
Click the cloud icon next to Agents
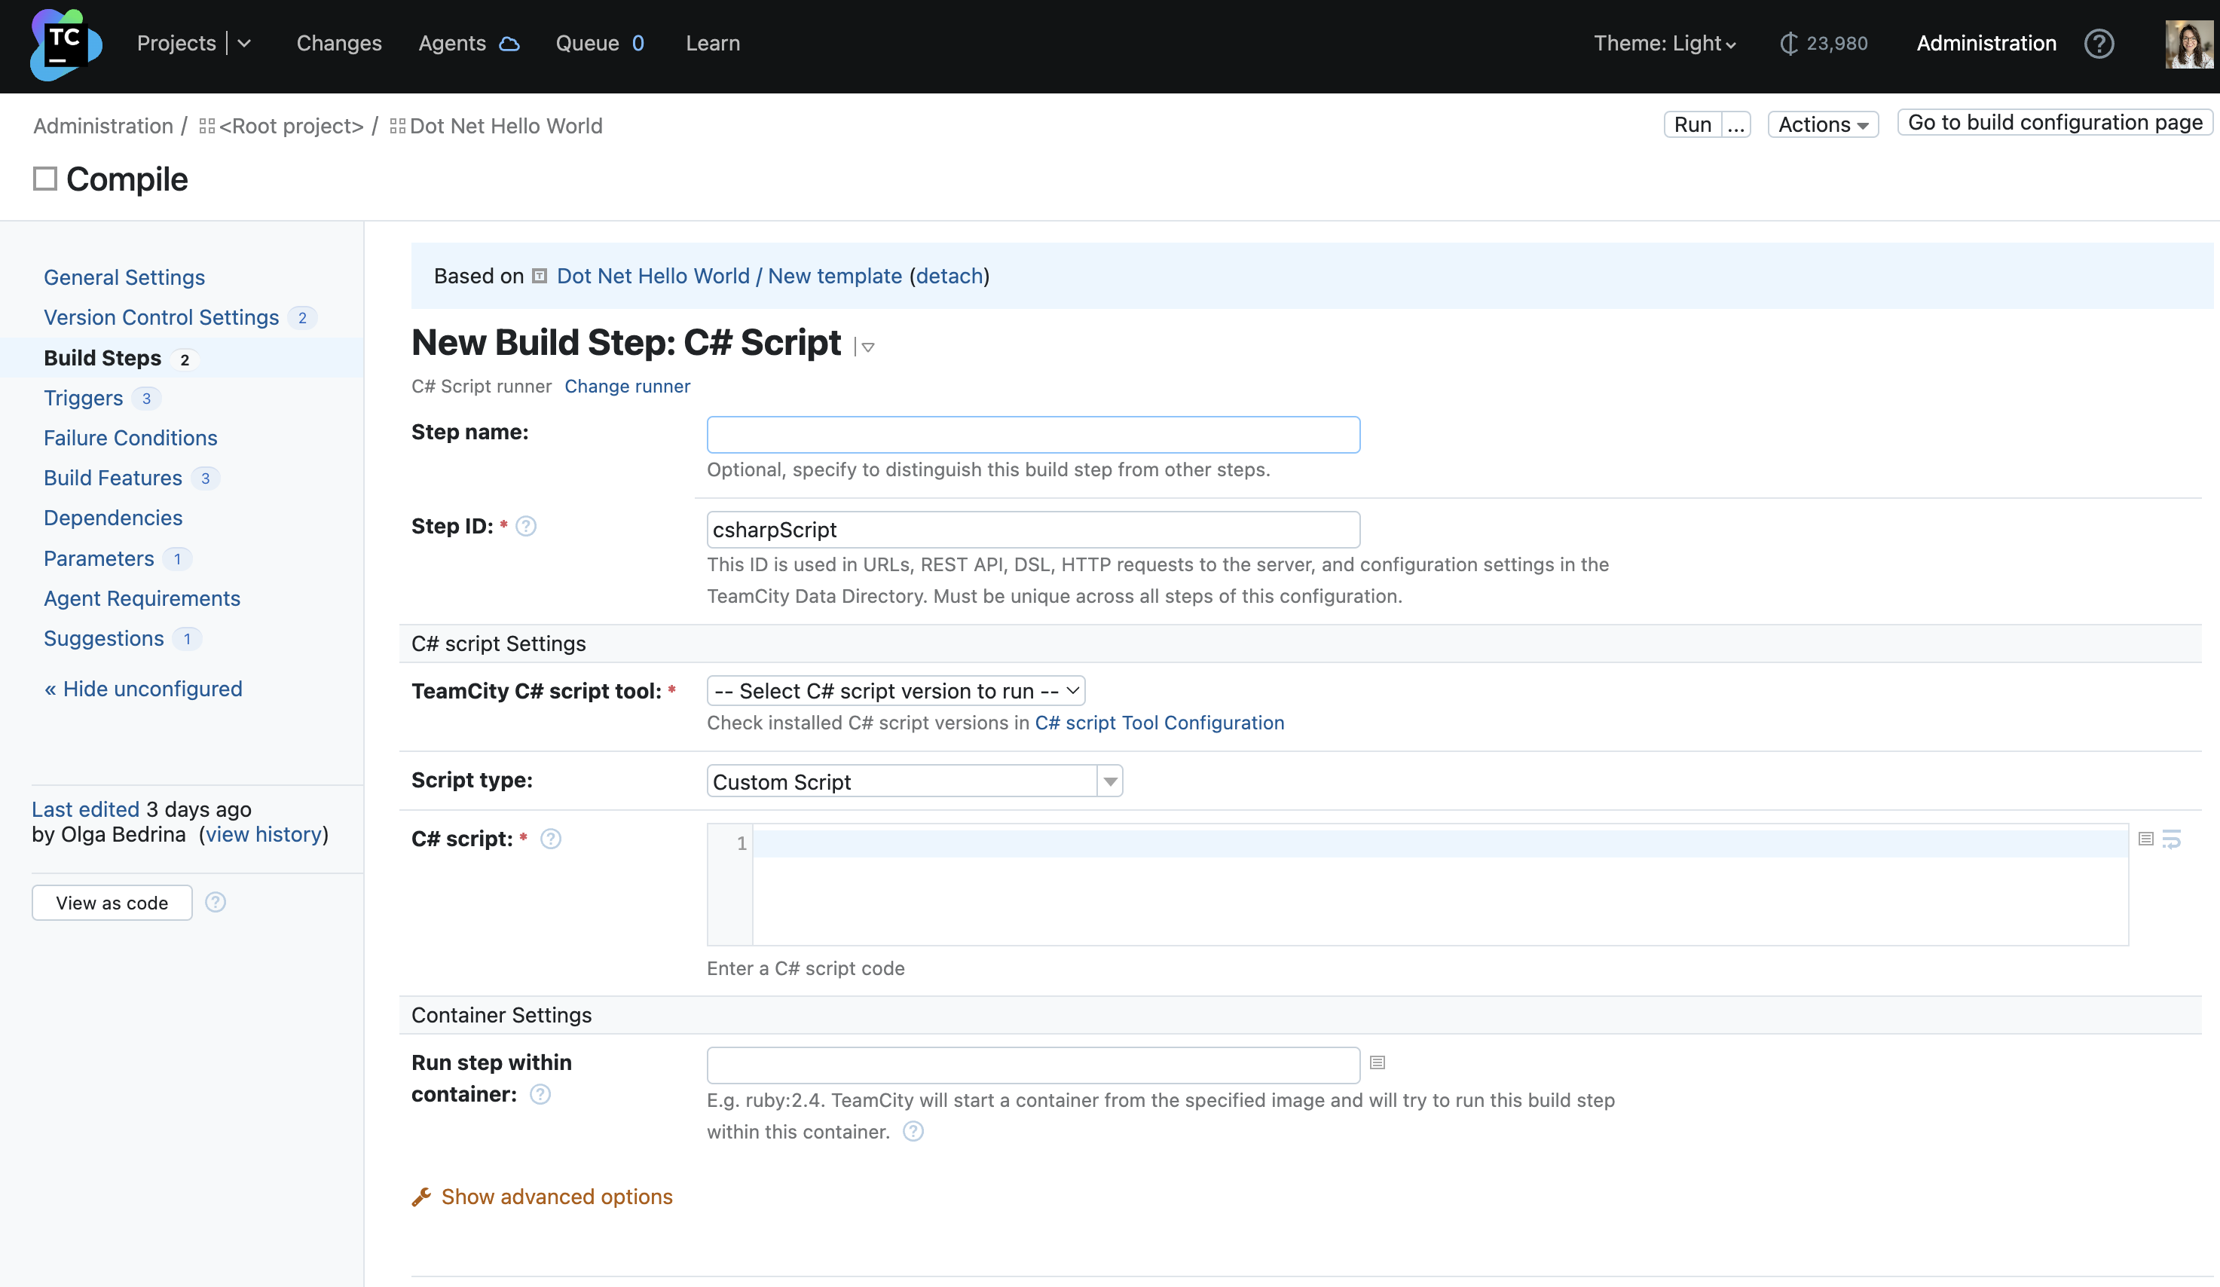click(509, 43)
